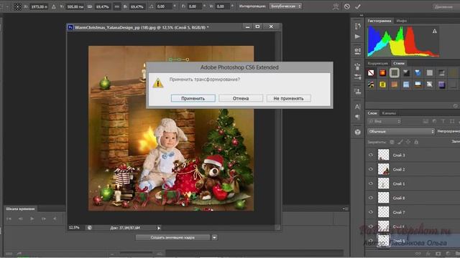Toggle the pixel layer filter icon
460x258 pixels.
425,121
